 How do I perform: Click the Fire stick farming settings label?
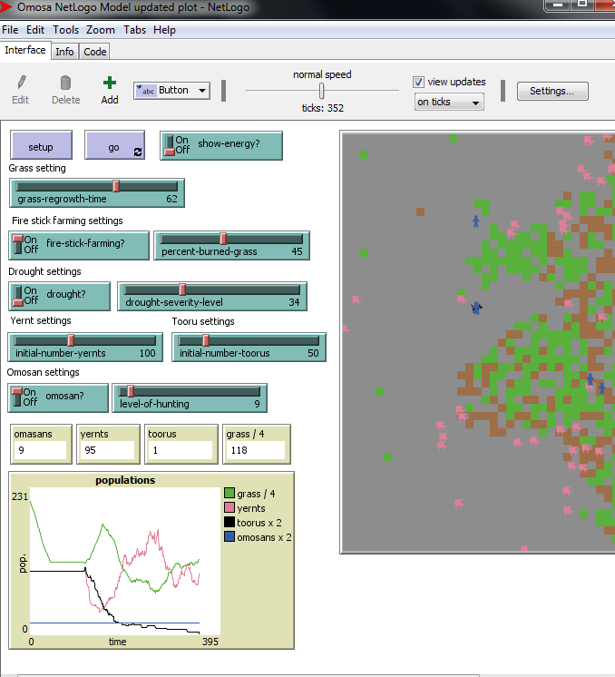[67, 221]
